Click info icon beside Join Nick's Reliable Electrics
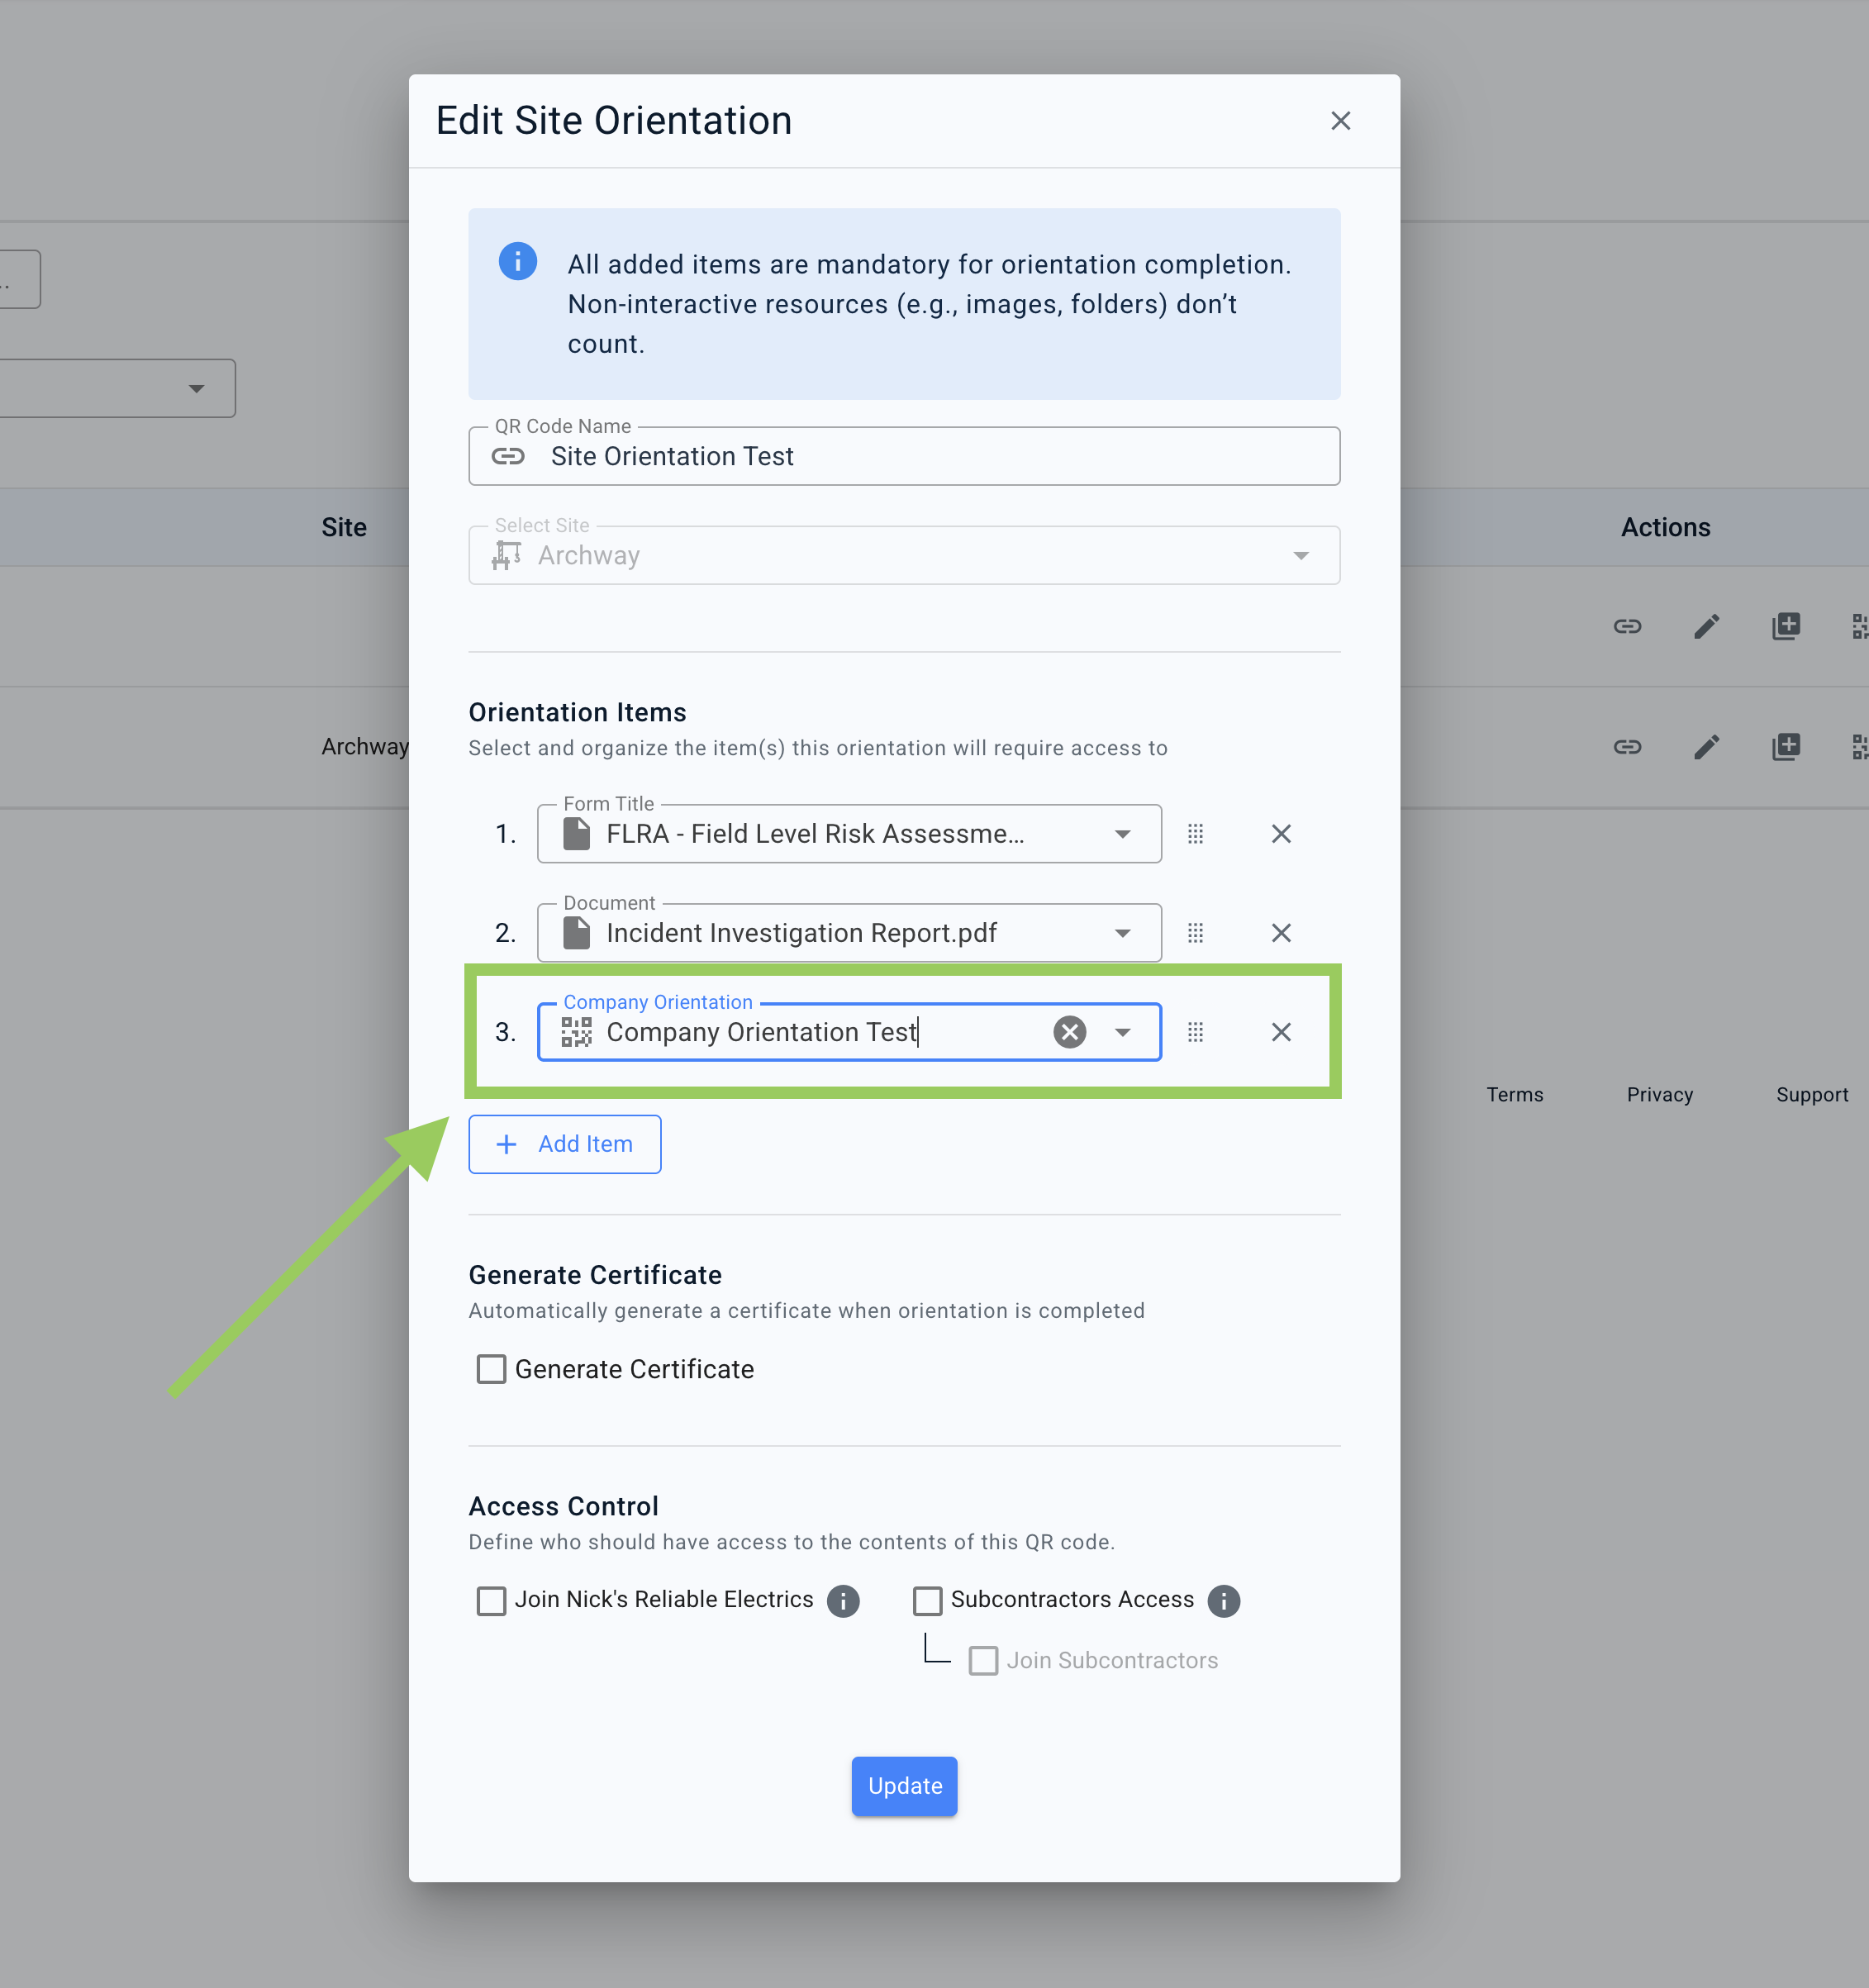Viewport: 1869px width, 1988px height. [843, 1601]
